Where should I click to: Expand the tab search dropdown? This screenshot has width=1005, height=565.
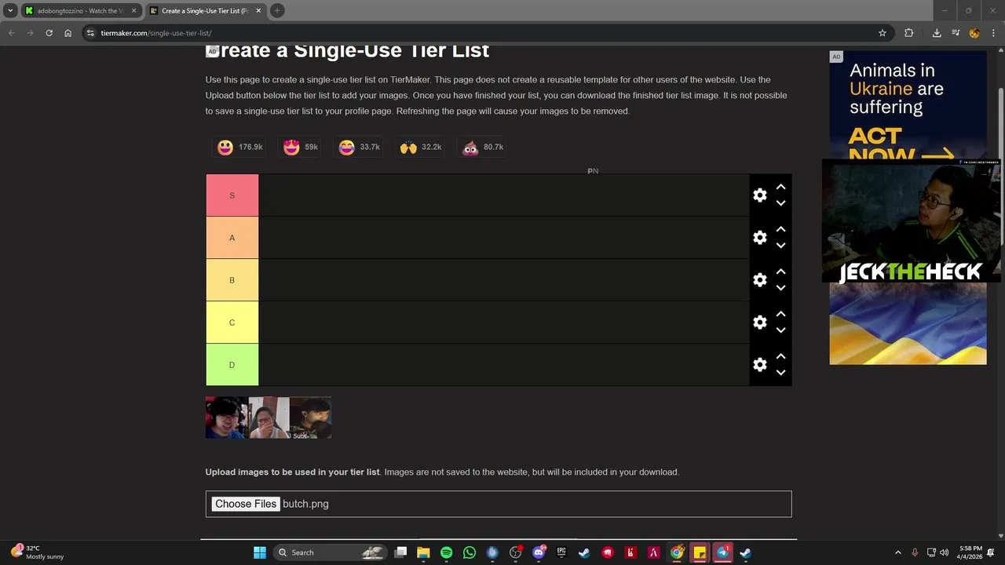10,11
